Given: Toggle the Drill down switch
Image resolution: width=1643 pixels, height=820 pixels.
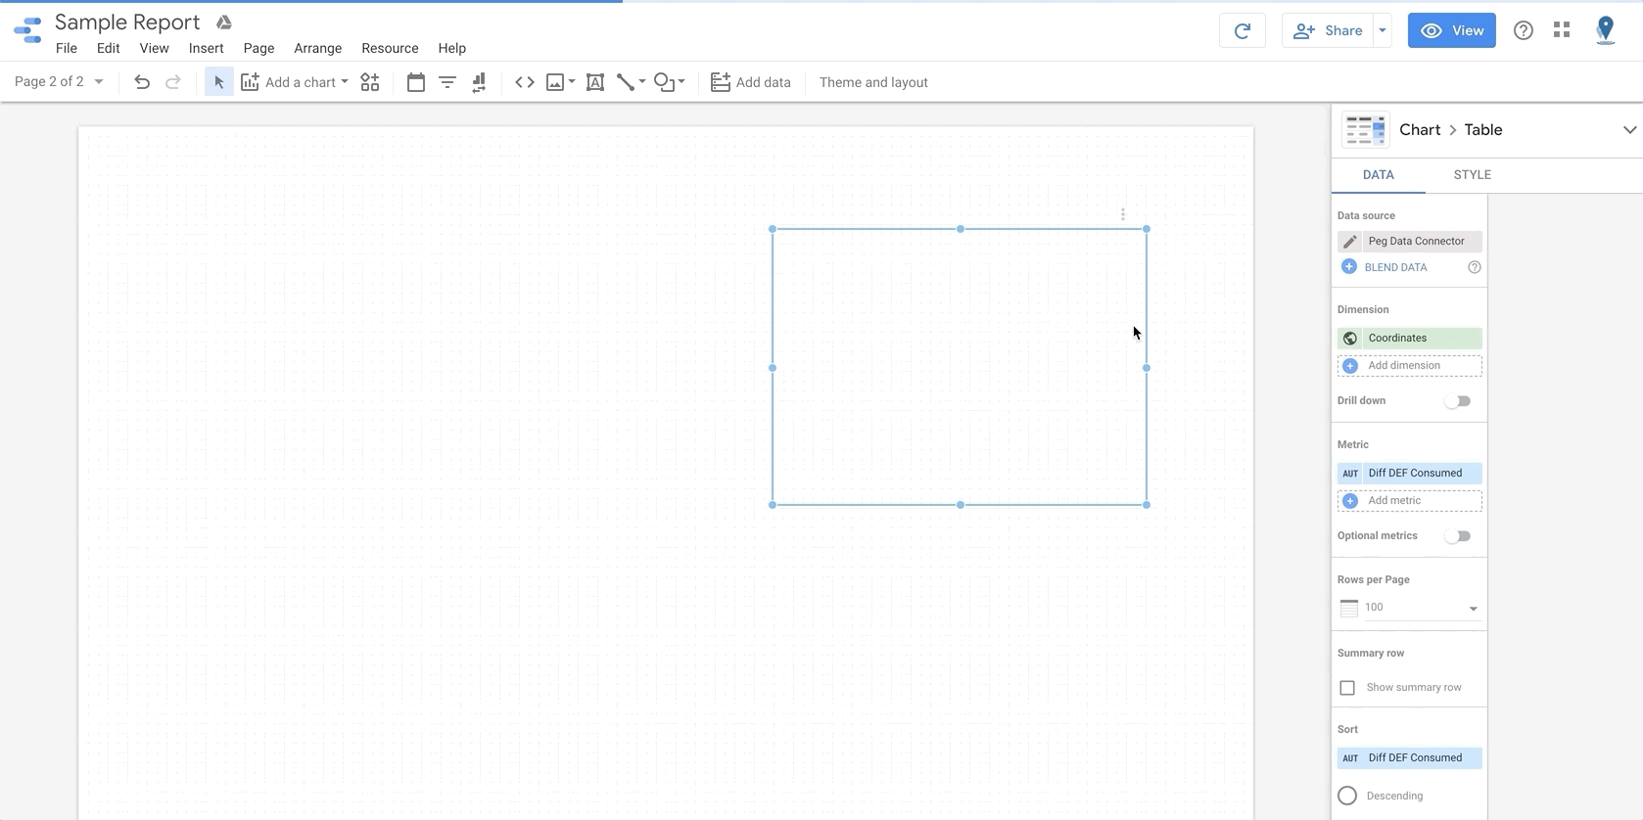Looking at the screenshot, I should point(1458,401).
